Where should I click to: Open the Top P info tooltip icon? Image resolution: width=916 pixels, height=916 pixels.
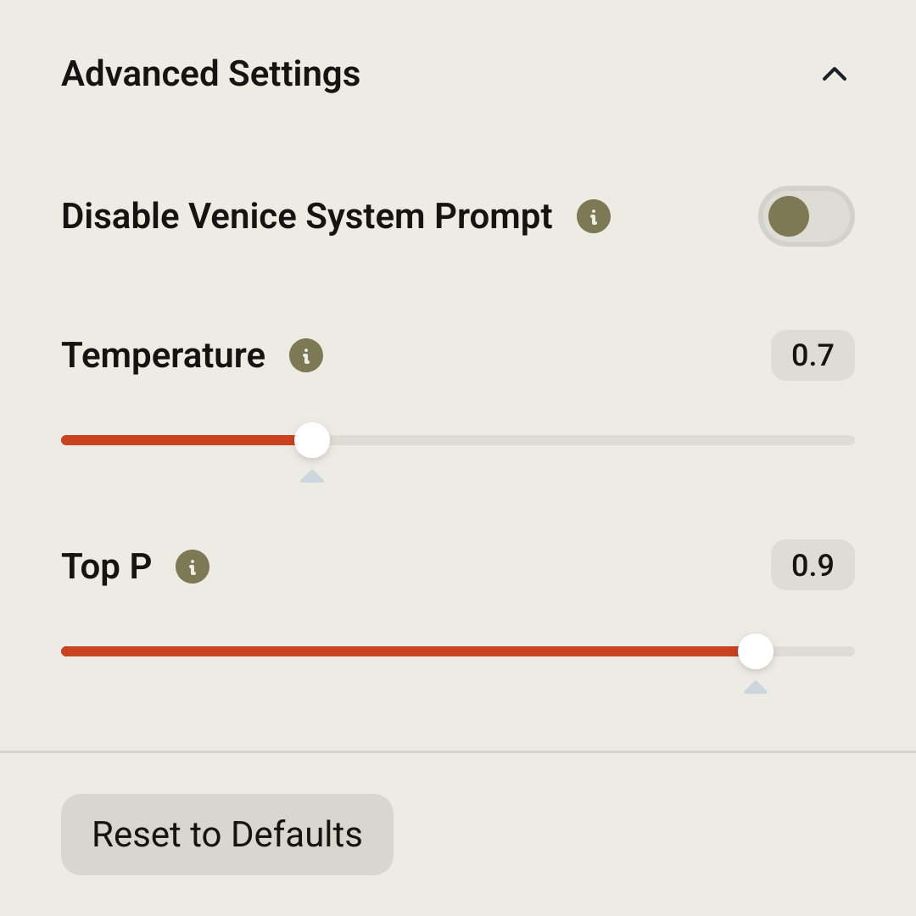pos(193,567)
